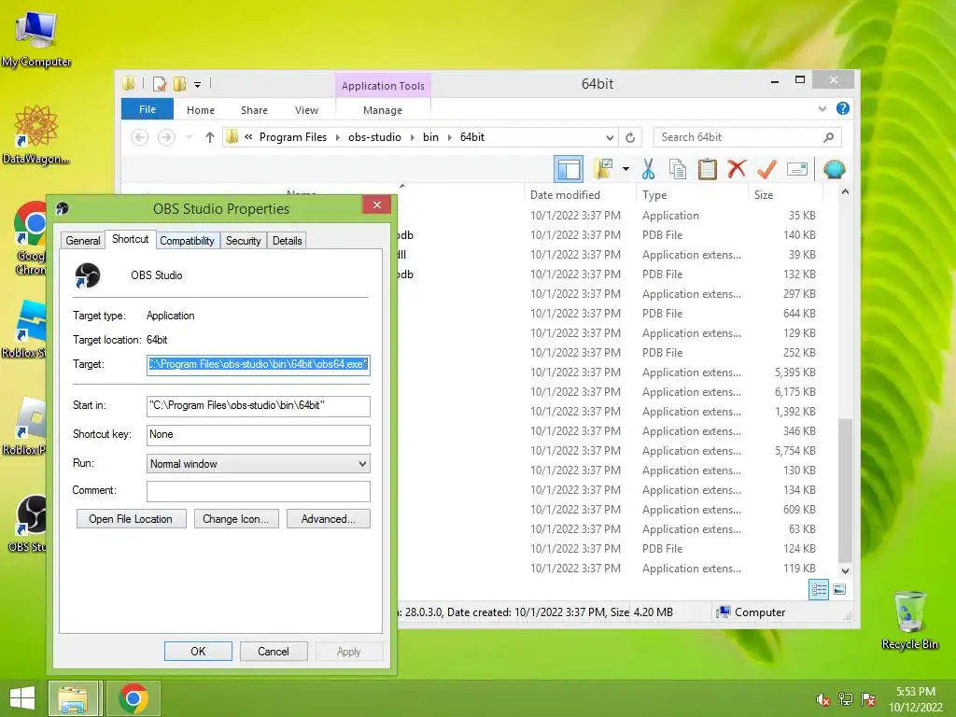The image size is (956, 717).
Task: Expand the folder options icon dropdown arrow
Action: [x=626, y=169]
